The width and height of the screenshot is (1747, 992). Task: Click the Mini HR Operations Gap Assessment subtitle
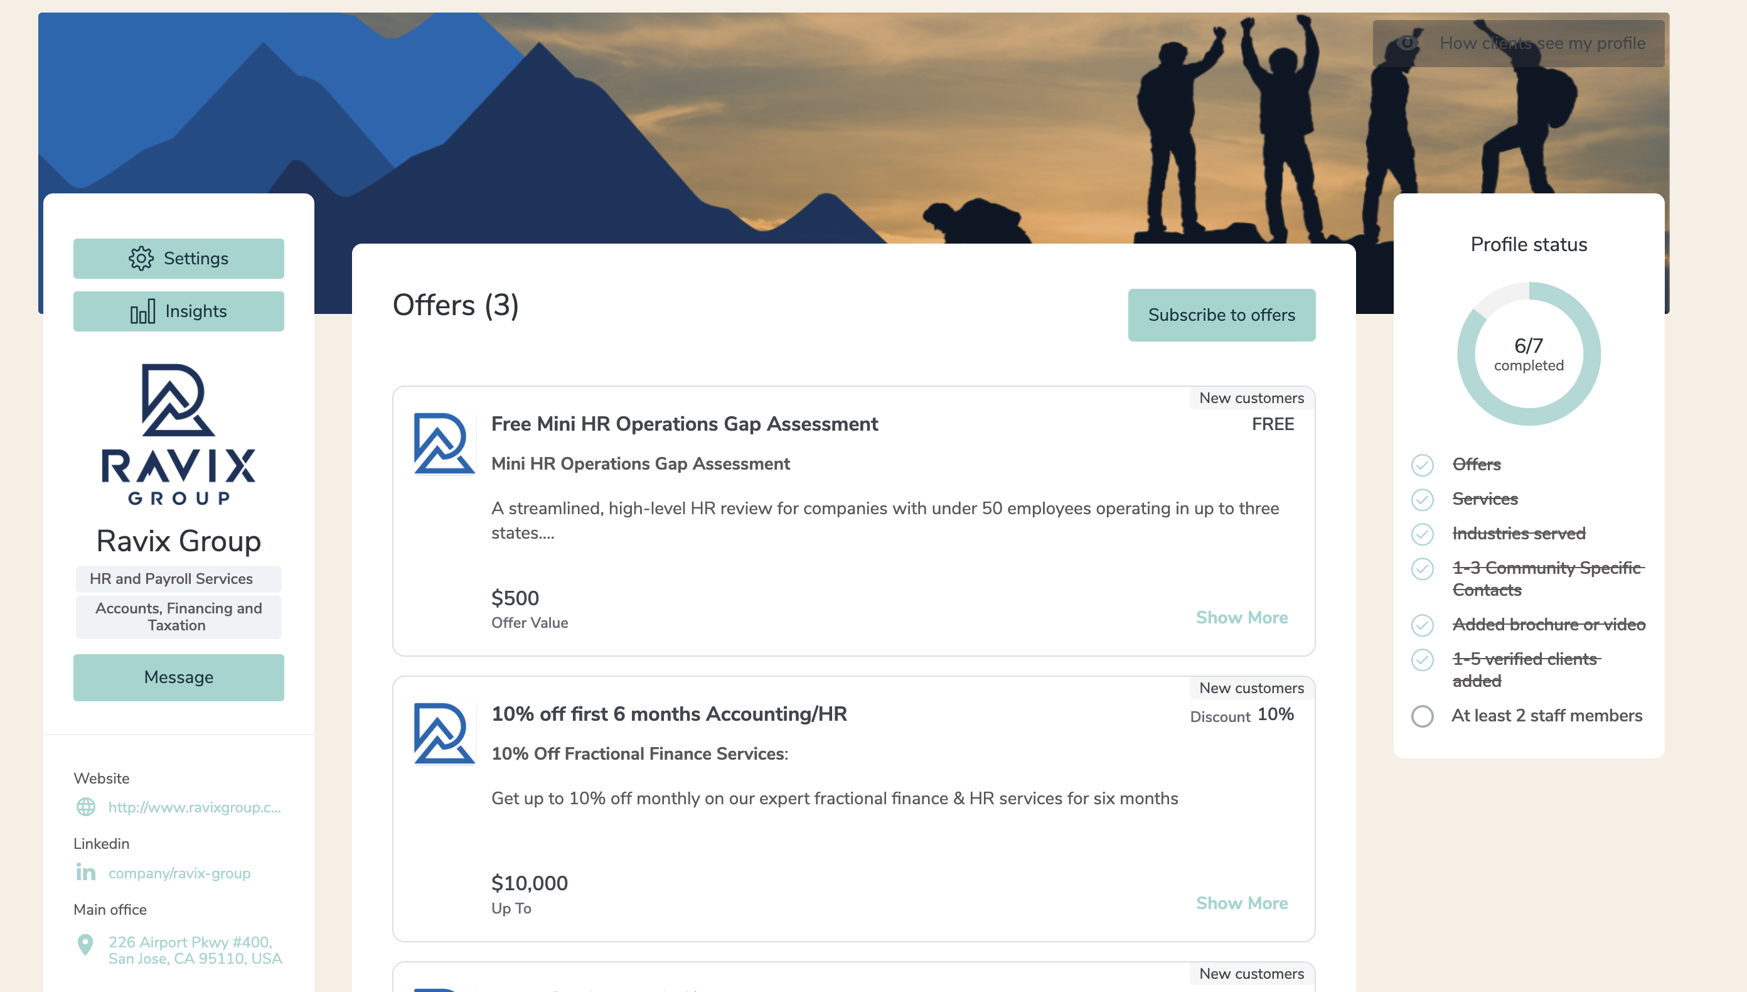640,463
